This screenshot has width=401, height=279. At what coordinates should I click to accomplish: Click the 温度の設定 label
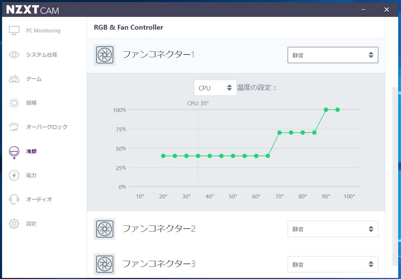tap(257, 88)
